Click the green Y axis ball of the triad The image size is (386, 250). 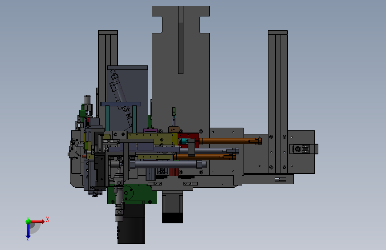pos(28,221)
